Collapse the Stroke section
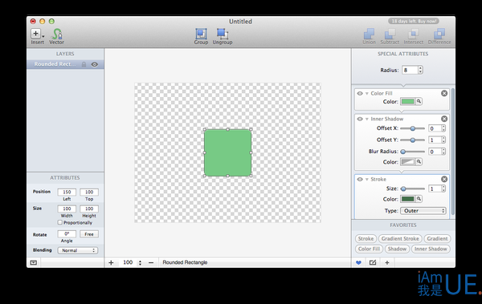482x304 pixels. tap(367, 180)
